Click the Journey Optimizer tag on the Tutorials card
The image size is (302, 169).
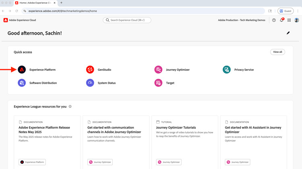pyautogui.click(x=169, y=162)
